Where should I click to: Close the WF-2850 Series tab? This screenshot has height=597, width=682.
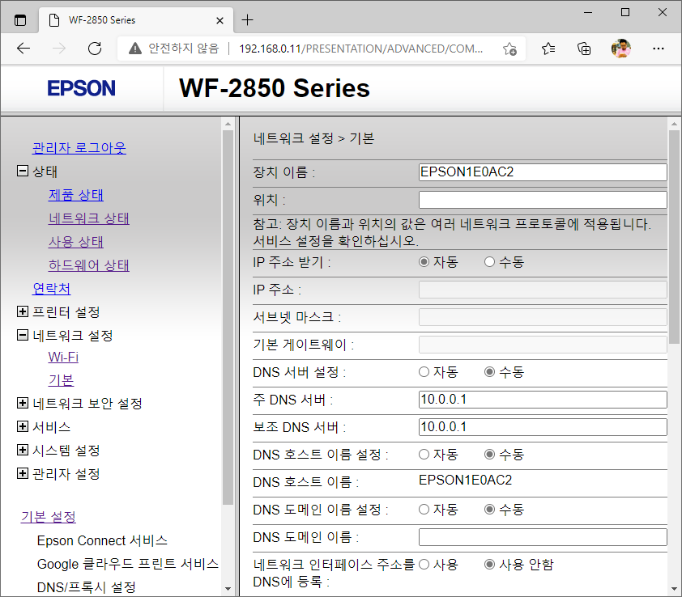(220, 20)
